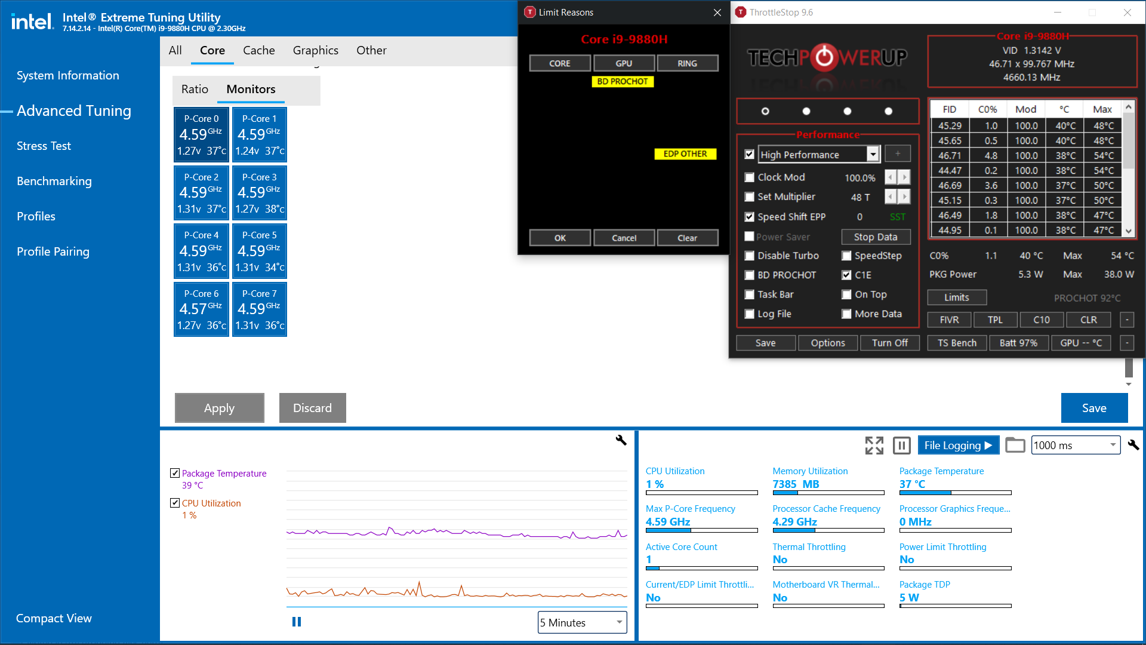Pause the graph playback
1146x645 pixels.
297,622
